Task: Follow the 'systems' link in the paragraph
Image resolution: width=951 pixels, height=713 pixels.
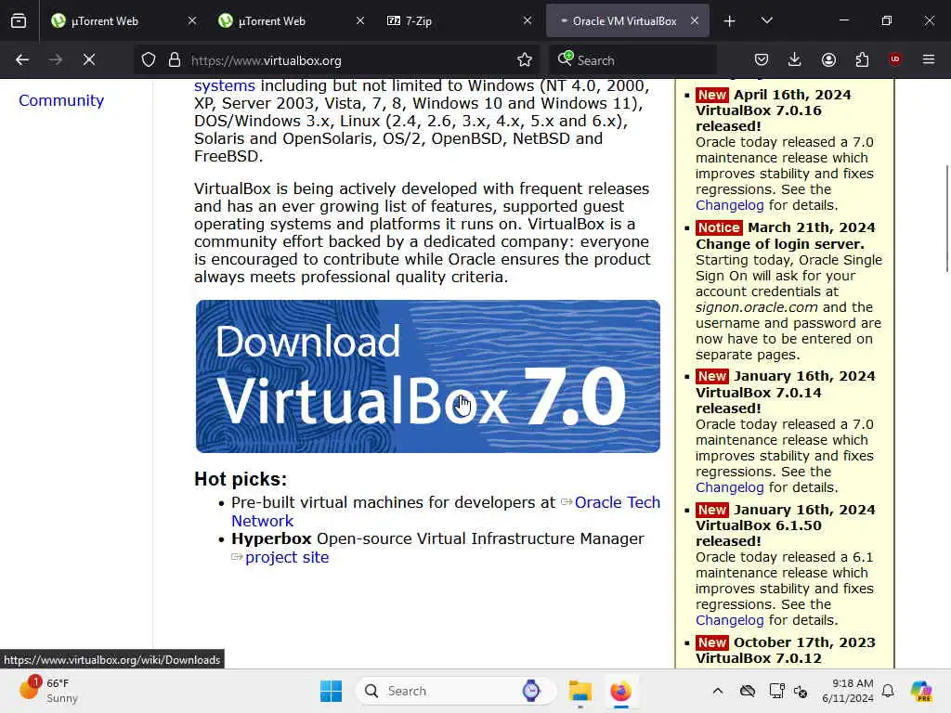Action: pos(225,85)
